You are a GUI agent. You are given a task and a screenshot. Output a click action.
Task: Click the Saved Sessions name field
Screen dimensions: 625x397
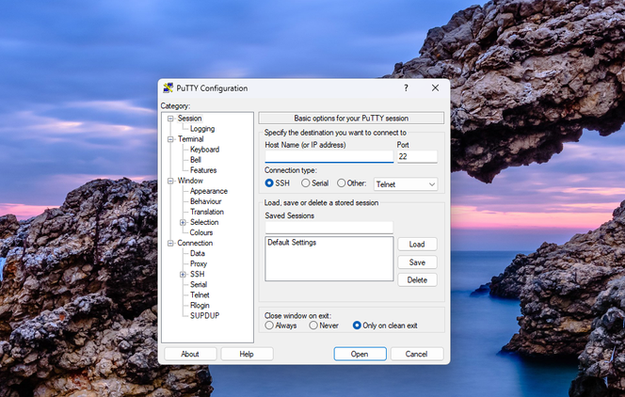329,228
